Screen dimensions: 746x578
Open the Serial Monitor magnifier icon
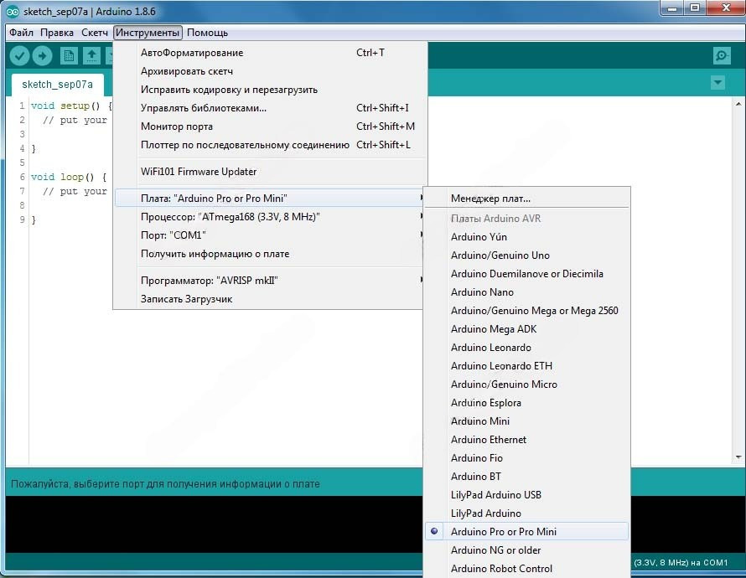pos(721,56)
